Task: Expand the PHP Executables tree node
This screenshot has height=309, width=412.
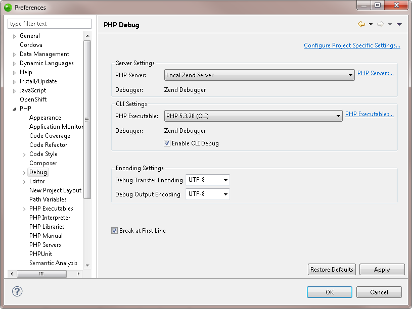Action: click(24, 209)
